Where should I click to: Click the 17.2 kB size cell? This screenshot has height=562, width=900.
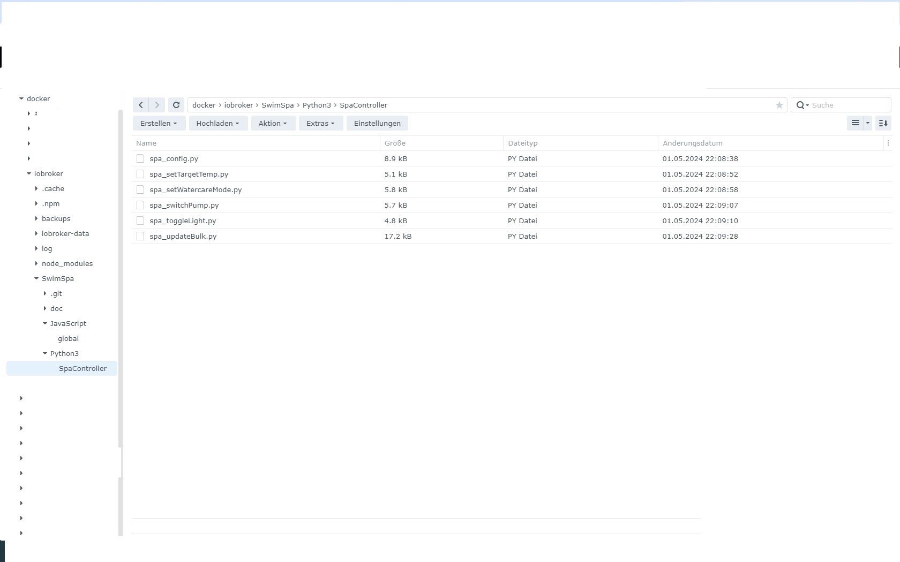point(398,236)
